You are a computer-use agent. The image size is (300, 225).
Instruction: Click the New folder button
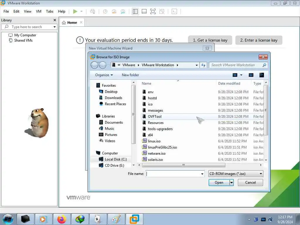pos(130,75)
